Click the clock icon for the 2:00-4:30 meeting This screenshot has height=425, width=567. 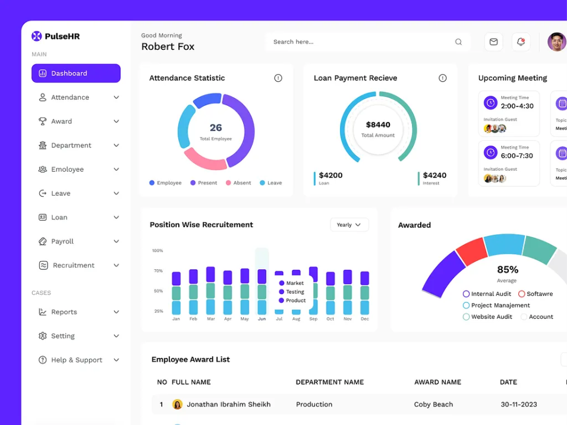pos(491,103)
